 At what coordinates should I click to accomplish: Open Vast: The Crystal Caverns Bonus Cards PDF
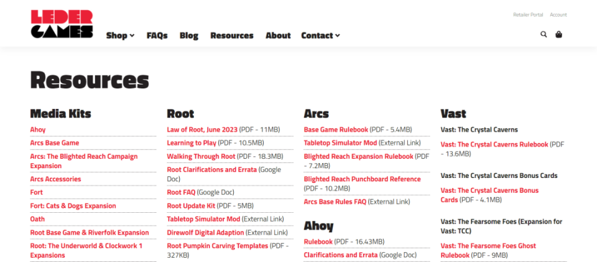click(x=489, y=195)
